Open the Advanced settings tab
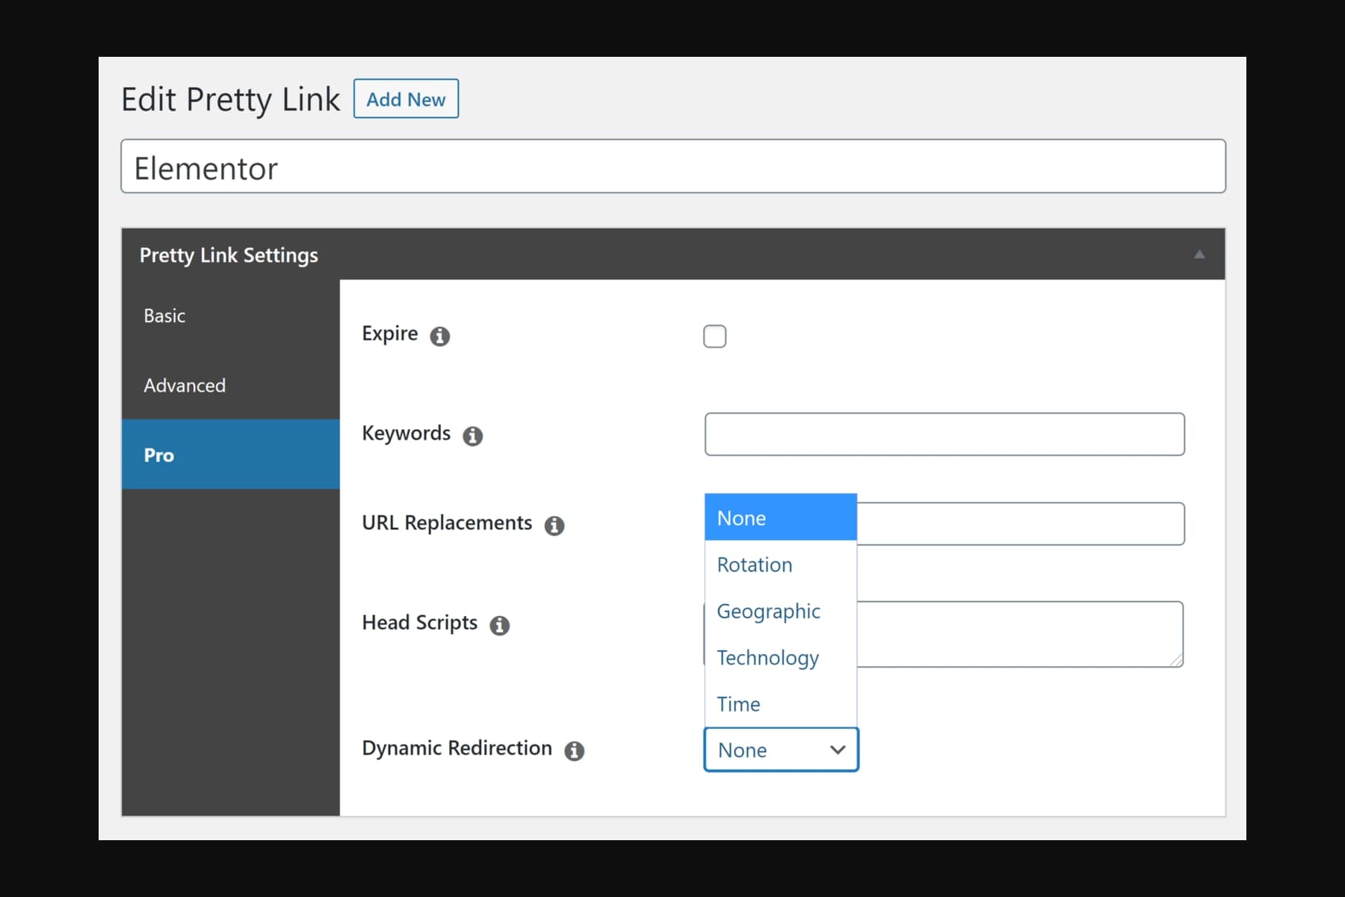Viewport: 1345px width, 897px height. click(185, 386)
